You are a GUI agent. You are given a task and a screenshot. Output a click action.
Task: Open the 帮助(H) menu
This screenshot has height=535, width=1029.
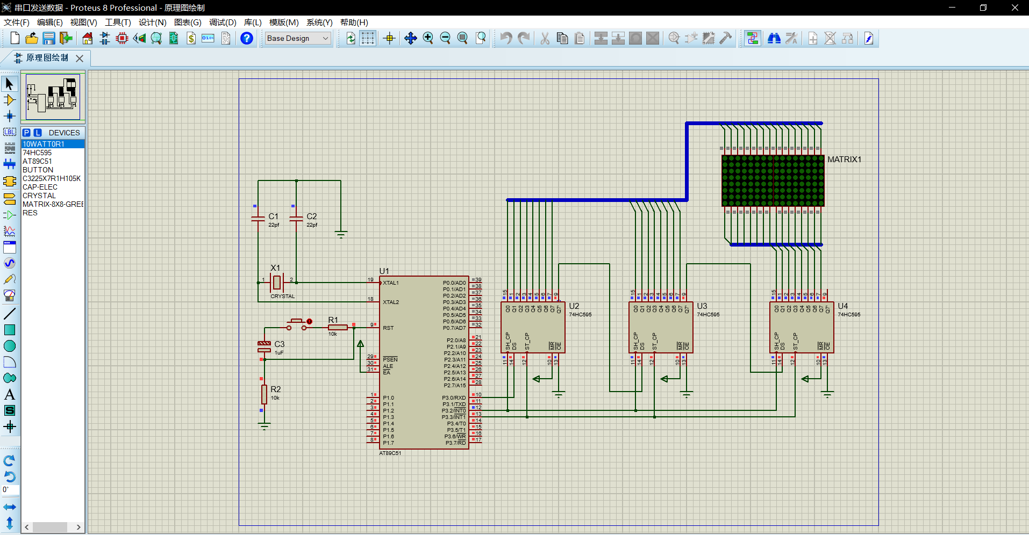(x=354, y=23)
